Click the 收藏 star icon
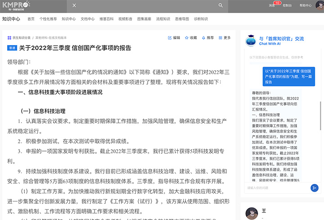This screenshot has width=324, height=220. pyautogui.click(x=187, y=38)
